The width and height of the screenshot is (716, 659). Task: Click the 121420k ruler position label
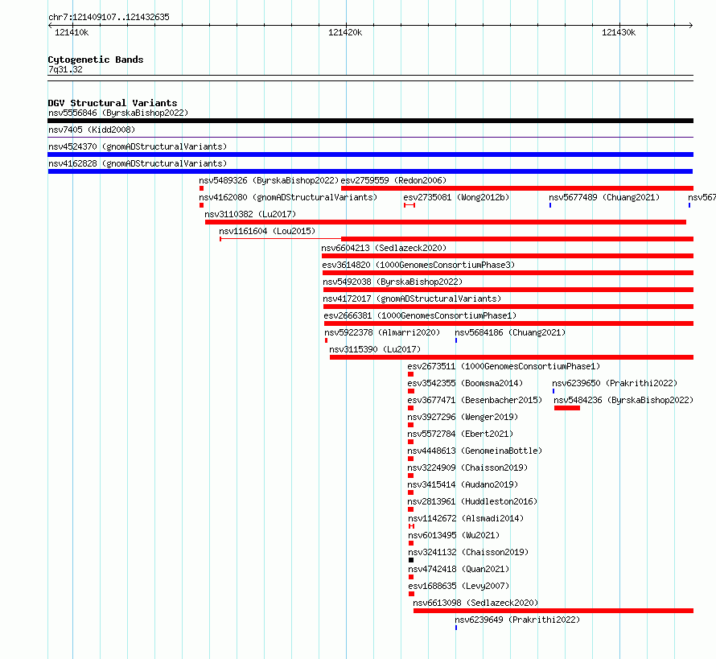(345, 32)
